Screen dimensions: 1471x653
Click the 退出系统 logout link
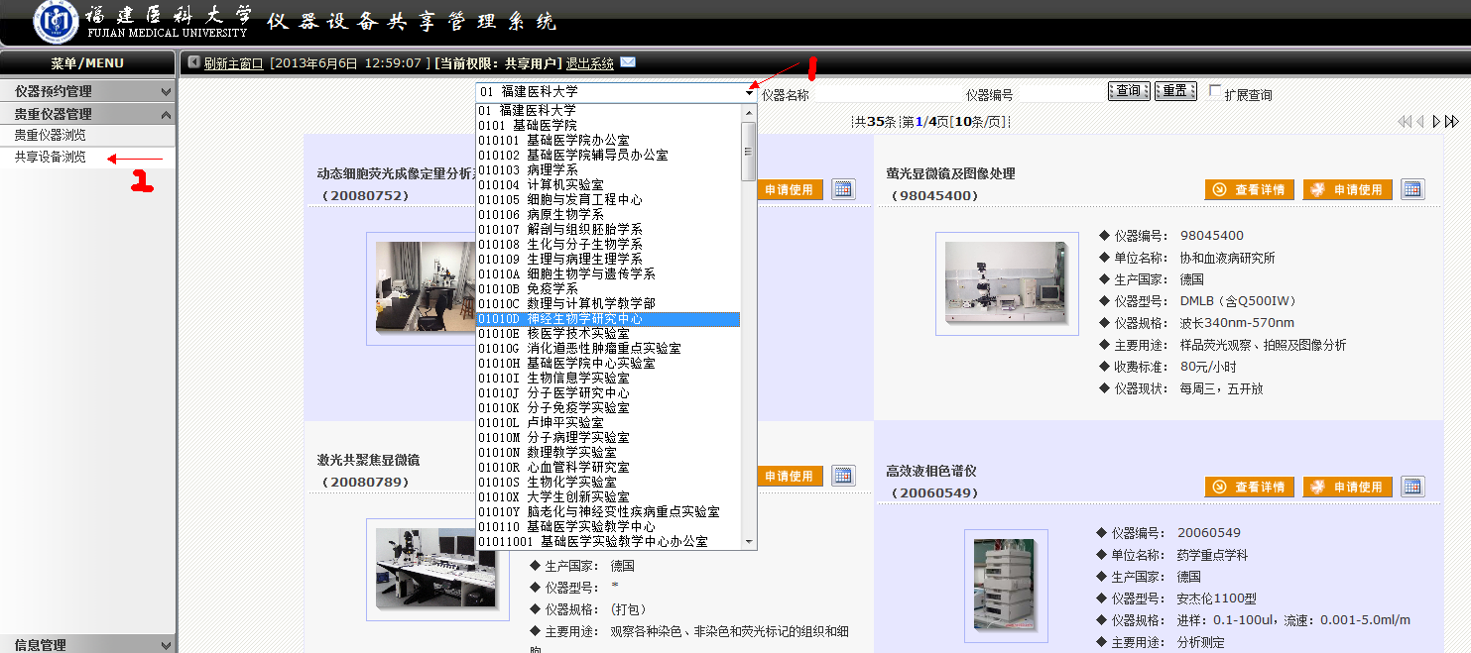(589, 63)
